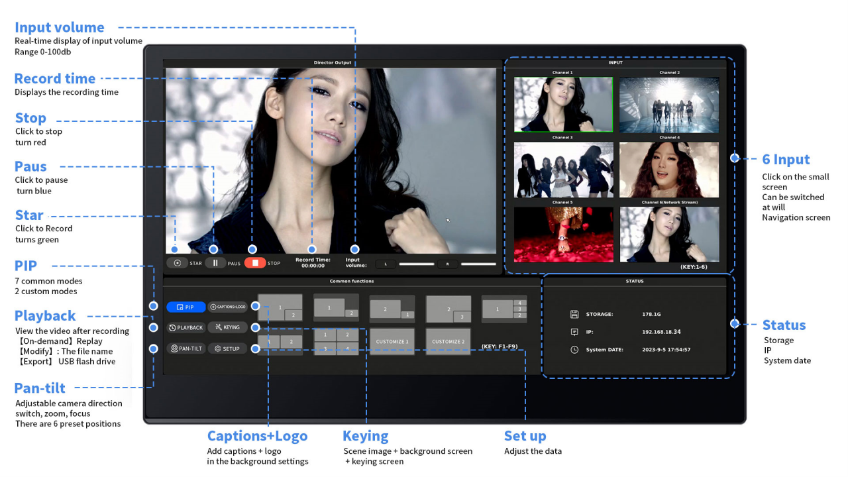848x477 pixels.
Task: Open the Pan-Tilt camera controls
Action: pyautogui.click(x=185, y=348)
